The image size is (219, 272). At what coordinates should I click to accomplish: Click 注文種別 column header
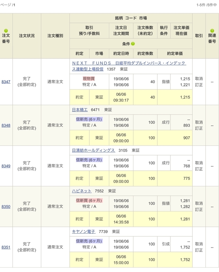click(55, 36)
